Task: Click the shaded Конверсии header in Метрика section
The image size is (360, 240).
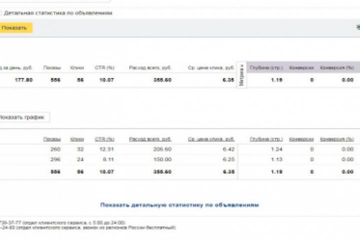Action: click(x=301, y=68)
